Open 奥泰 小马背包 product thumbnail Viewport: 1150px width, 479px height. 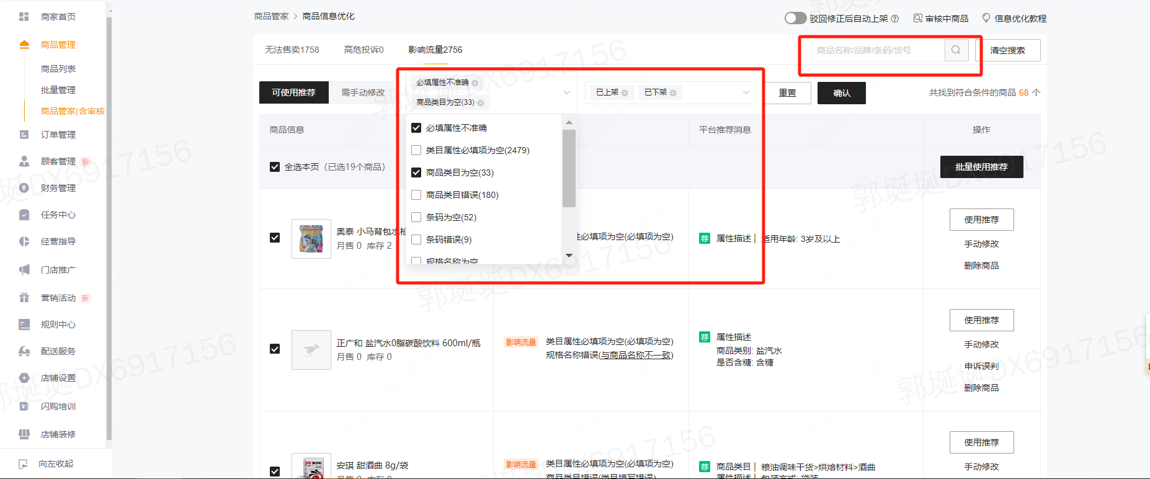point(311,238)
